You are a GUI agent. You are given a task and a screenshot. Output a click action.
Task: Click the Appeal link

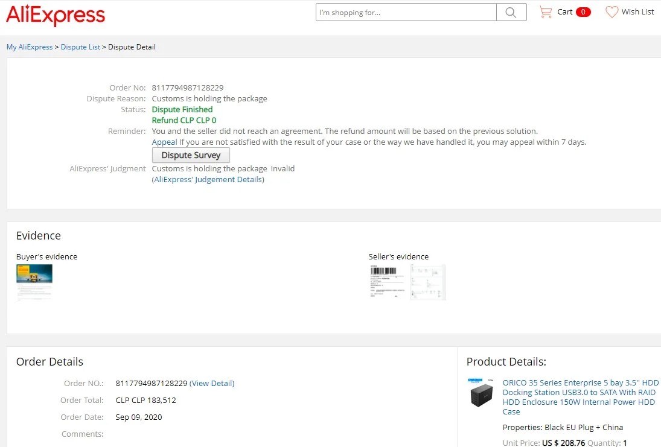tap(164, 142)
